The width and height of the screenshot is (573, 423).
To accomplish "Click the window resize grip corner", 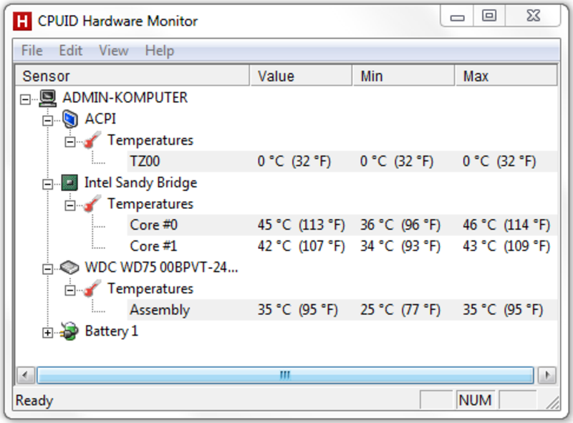I will tap(552, 402).
